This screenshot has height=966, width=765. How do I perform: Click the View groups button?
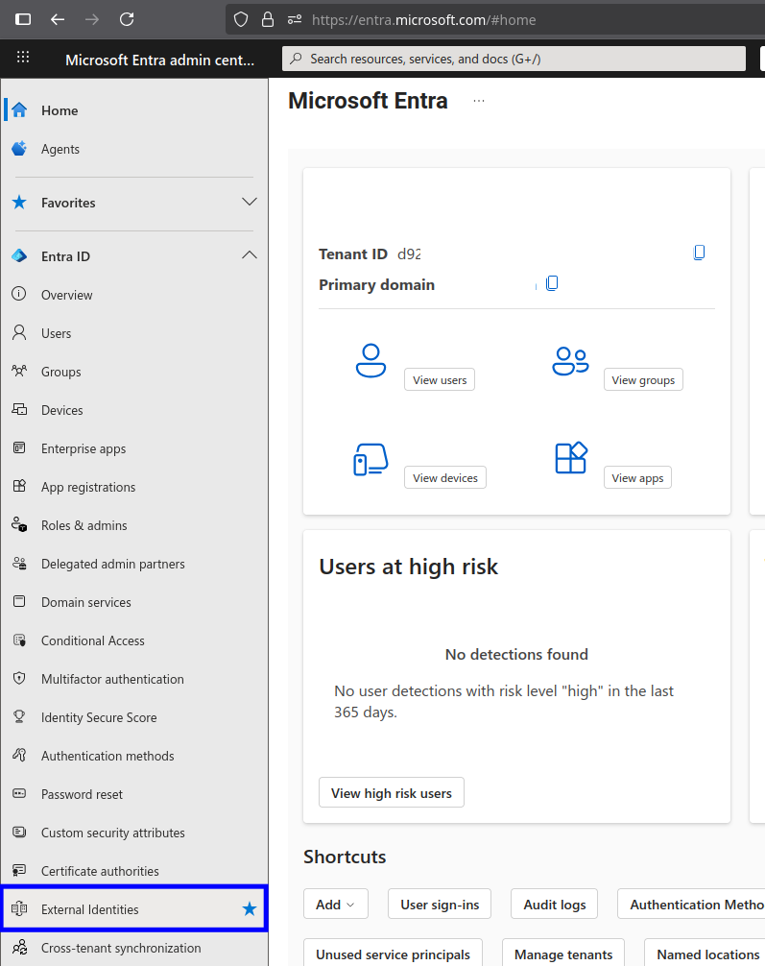[643, 379]
